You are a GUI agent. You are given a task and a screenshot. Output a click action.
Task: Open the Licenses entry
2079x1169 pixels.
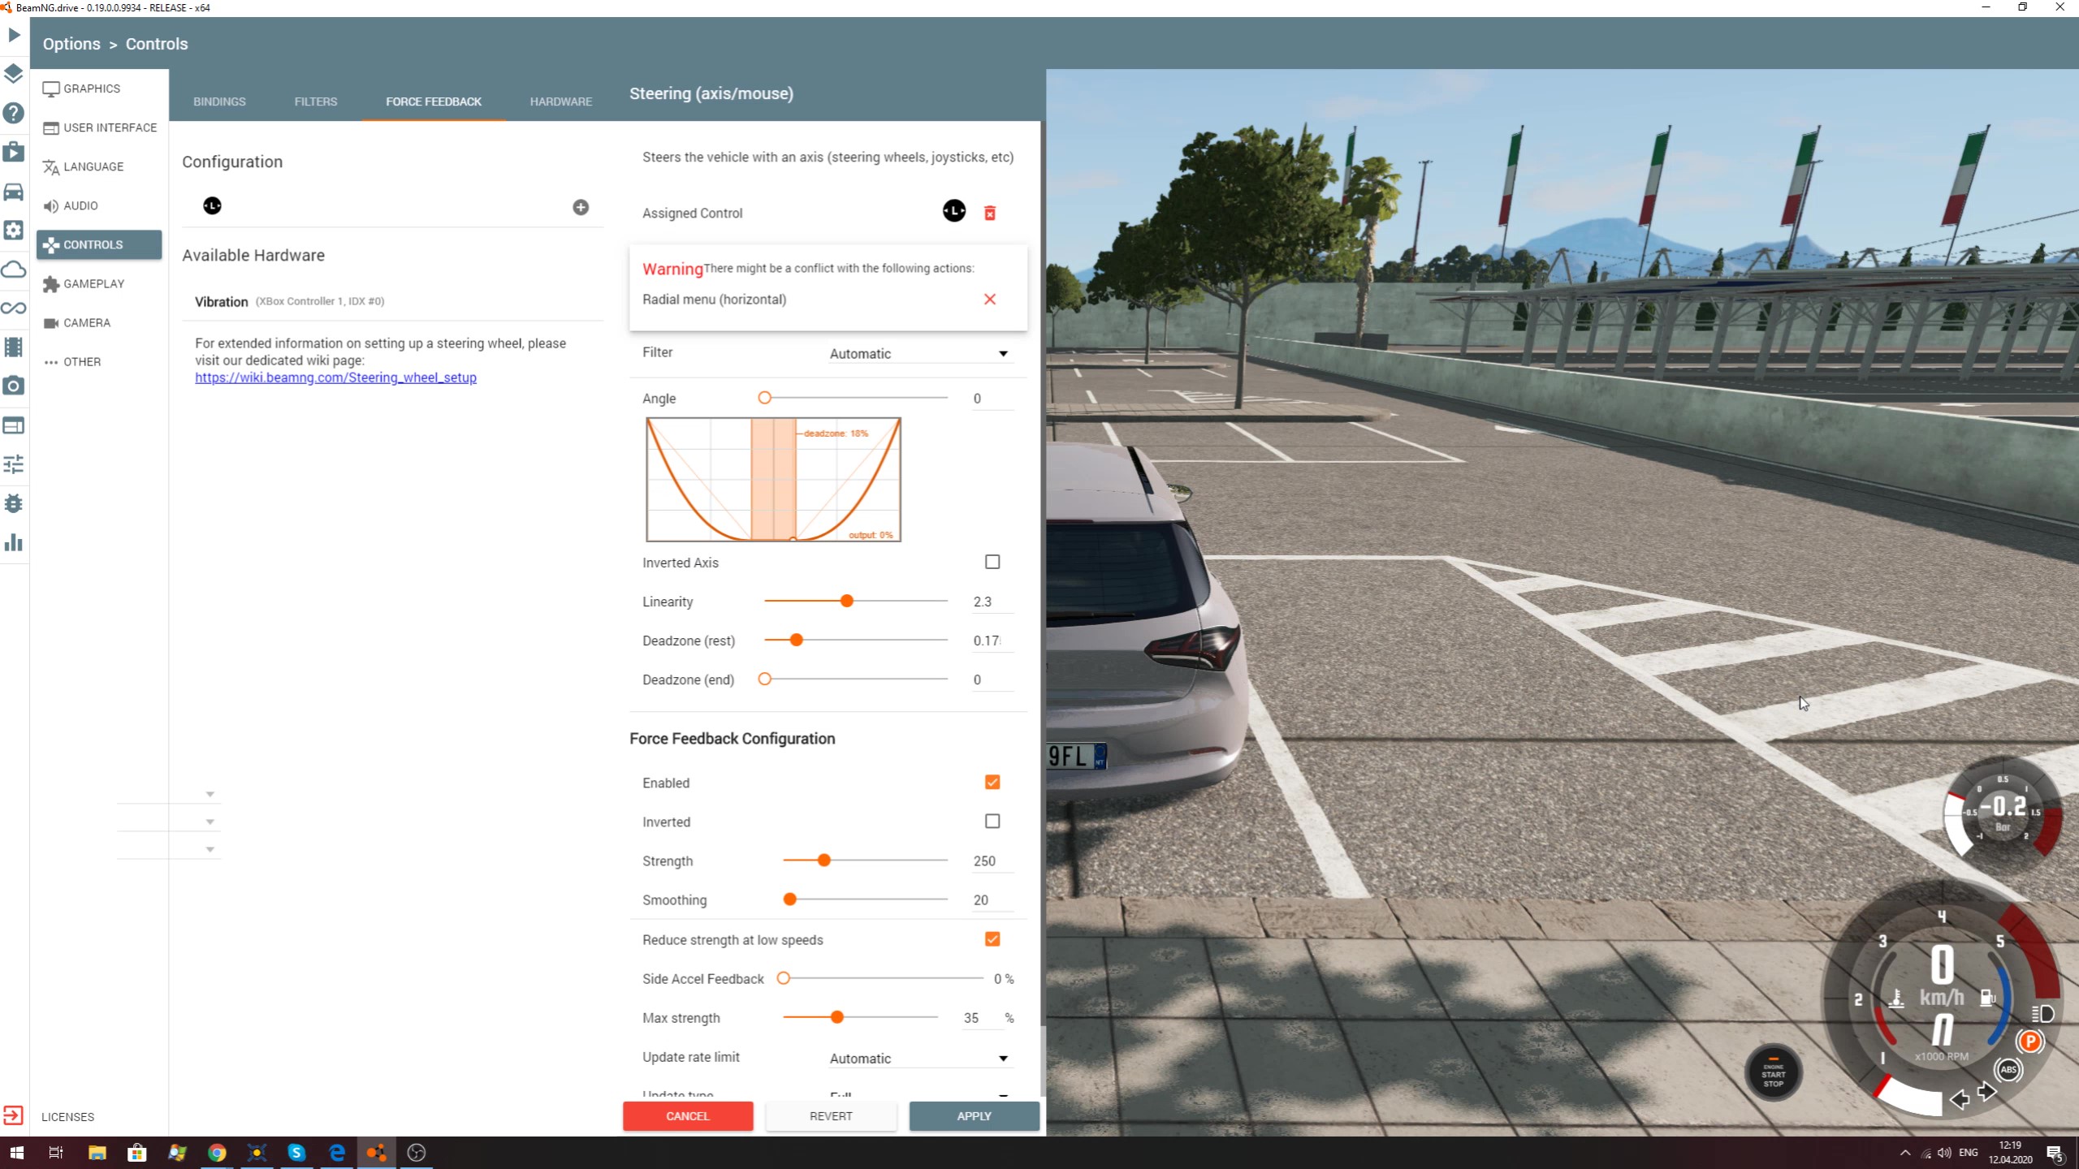67,1117
